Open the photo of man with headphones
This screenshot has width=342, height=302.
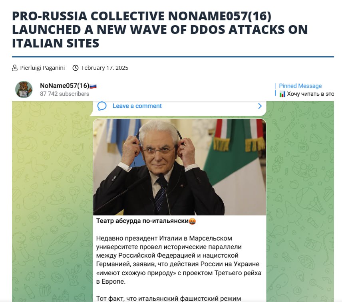(179, 167)
